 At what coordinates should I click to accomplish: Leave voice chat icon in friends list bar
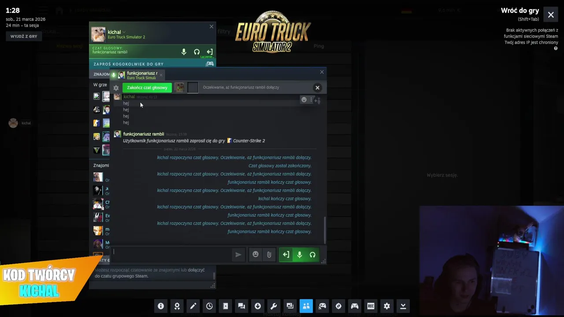point(210,52)
